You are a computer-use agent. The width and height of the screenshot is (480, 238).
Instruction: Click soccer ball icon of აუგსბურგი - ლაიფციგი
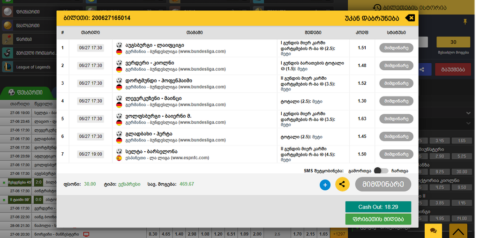tap(119, 45)
